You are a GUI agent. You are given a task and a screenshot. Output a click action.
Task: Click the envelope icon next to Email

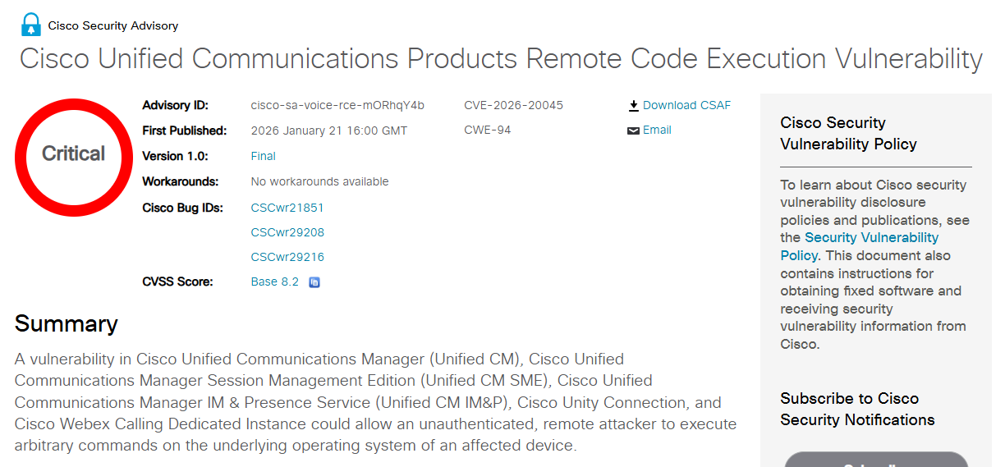pyautogui.click(x=633, y=130)
